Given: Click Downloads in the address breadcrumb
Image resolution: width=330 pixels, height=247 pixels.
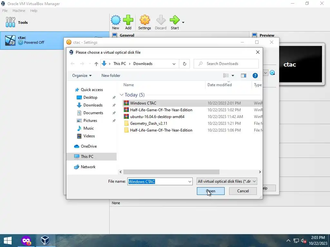Looking at the screenshot, I should [143, 64].
